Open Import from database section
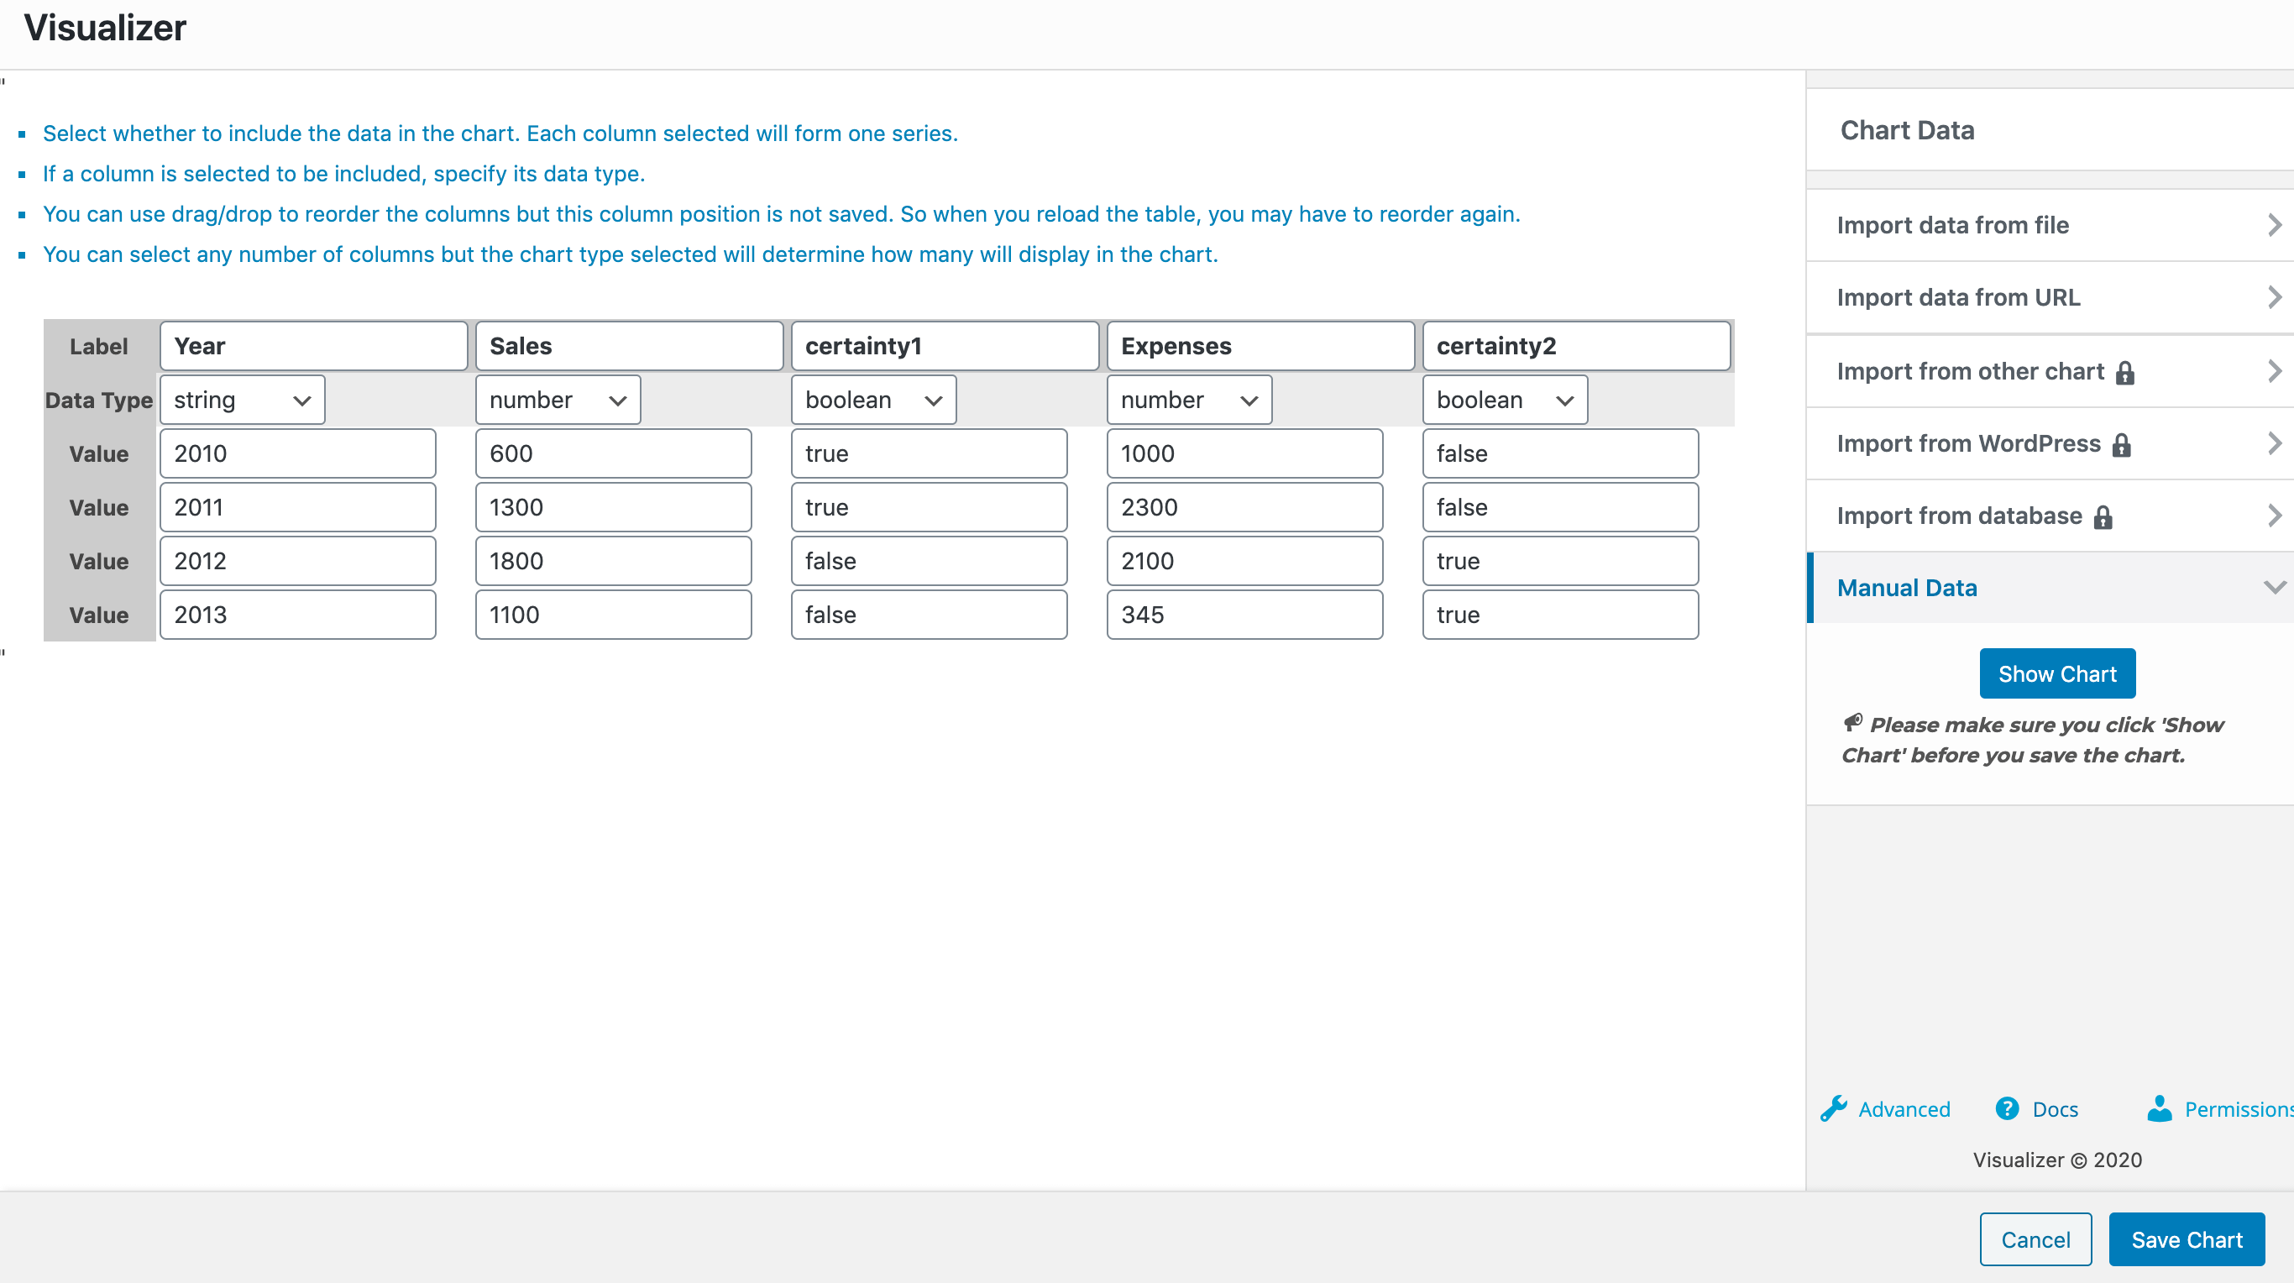The image size is (2294, 1283). (1959, 516)
